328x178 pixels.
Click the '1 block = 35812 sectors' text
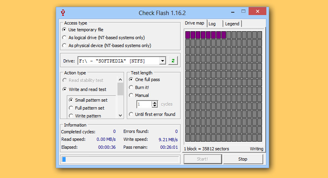coord(206,149)
